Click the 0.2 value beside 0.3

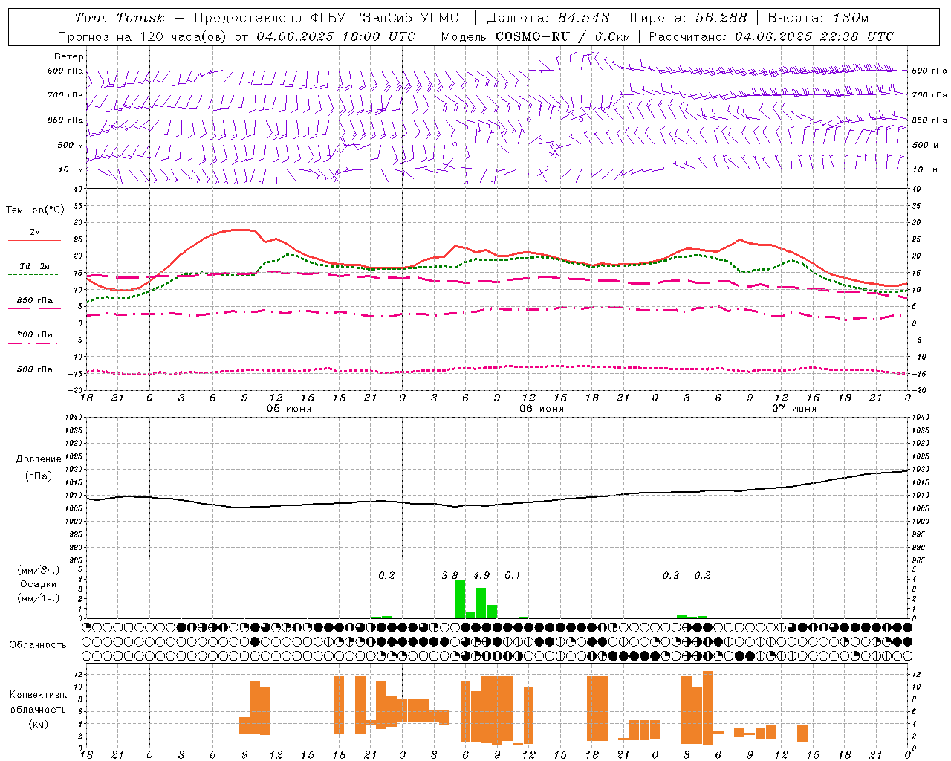coord(702,575)
